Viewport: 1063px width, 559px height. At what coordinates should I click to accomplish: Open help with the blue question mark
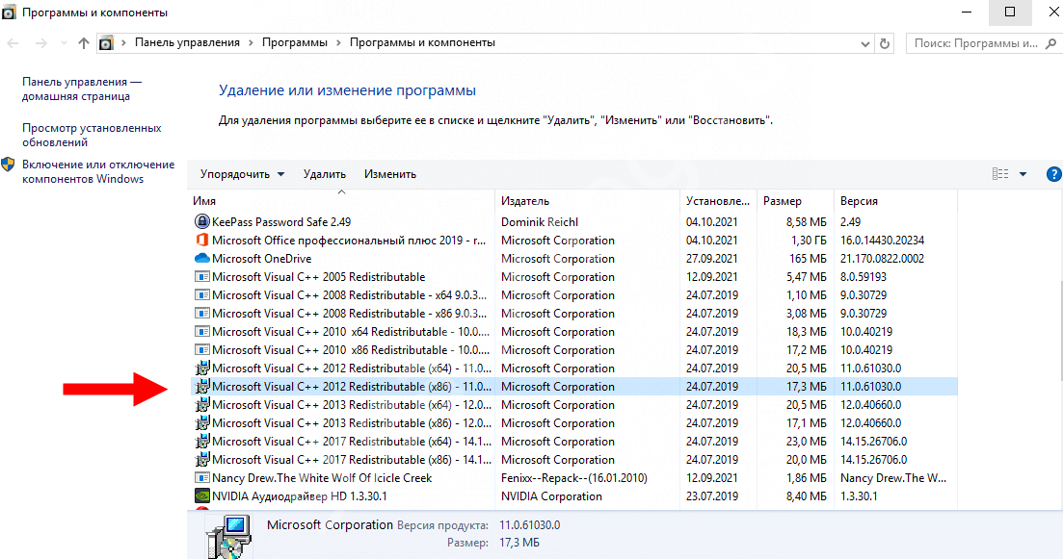click(1054, 174)
